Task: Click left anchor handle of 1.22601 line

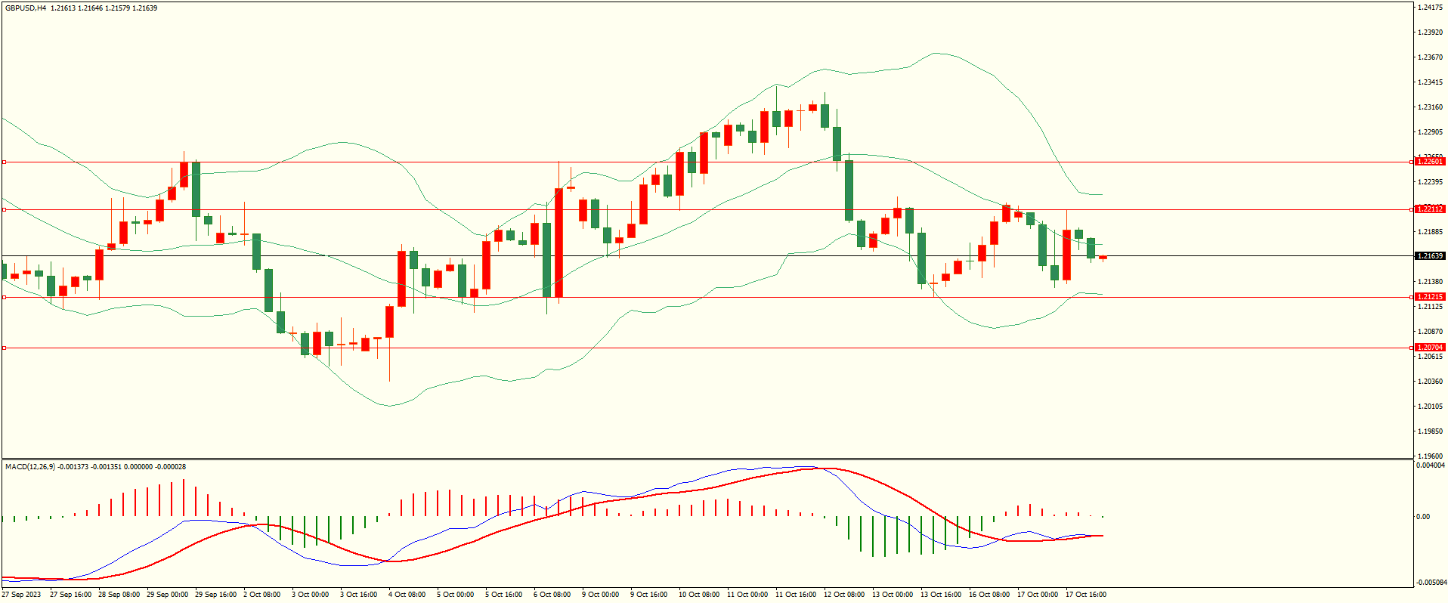Action: (4, 162)
